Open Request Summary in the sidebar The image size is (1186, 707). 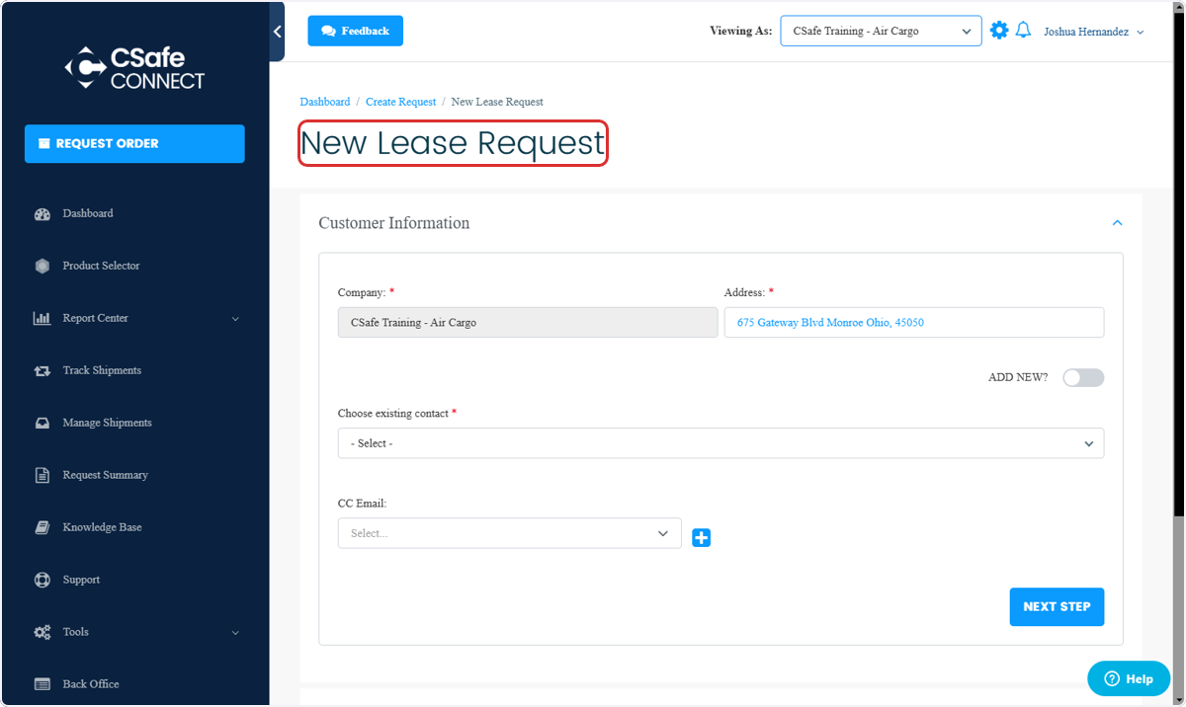(105, 475)
